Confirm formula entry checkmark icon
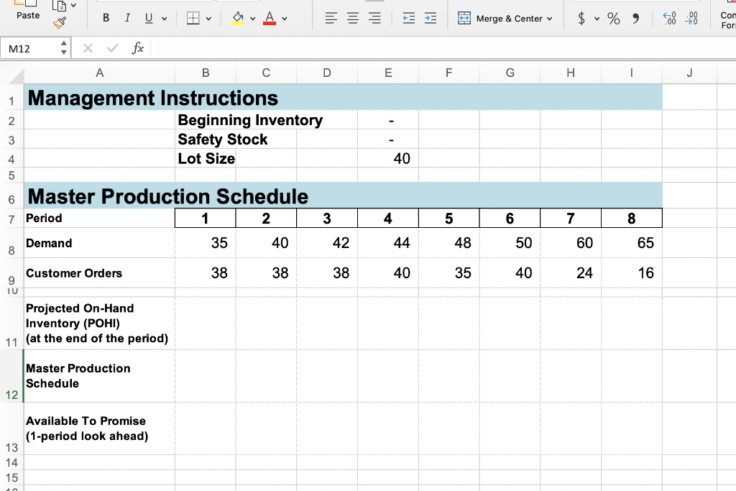This screenshot has height=491, width=736. (112, 48)
